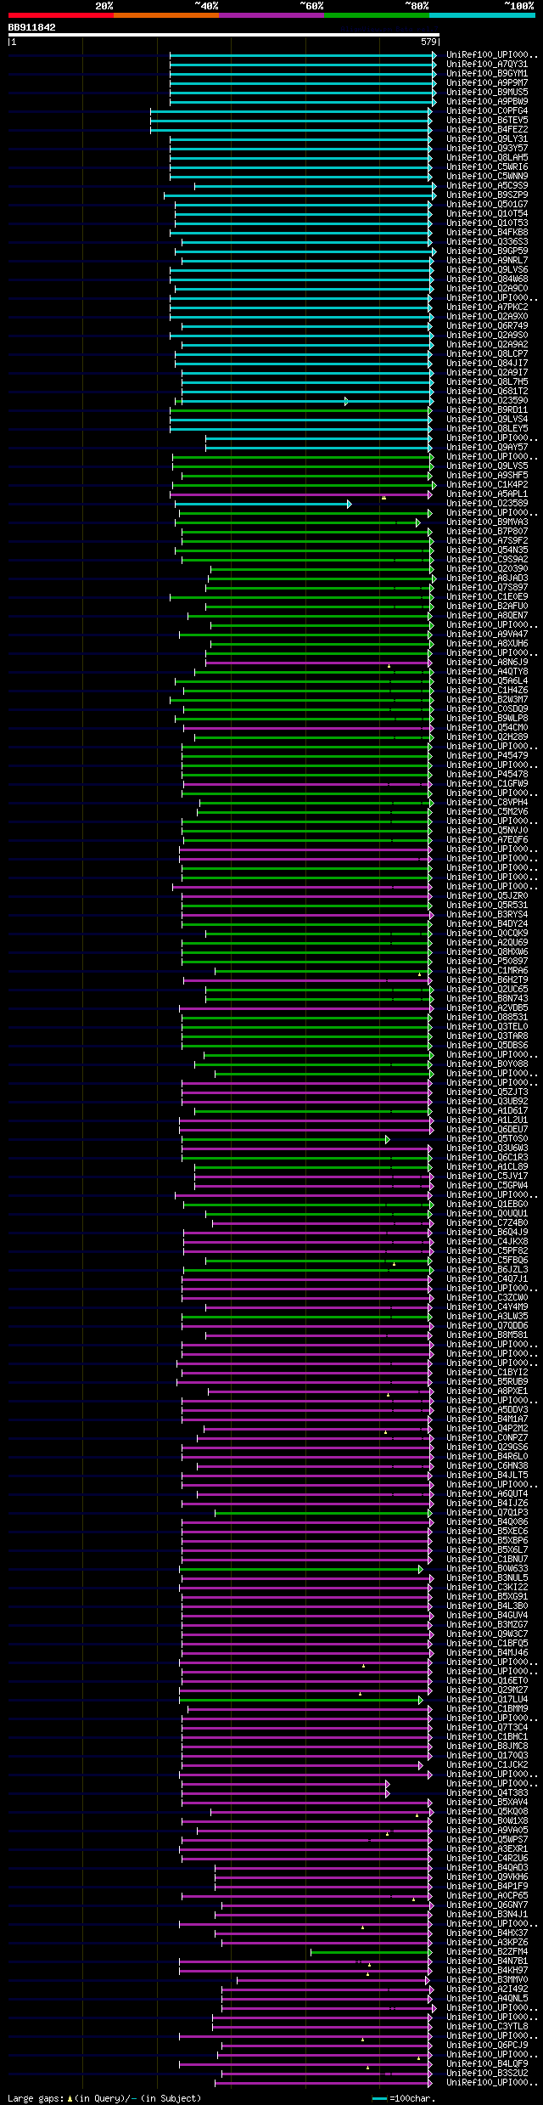Open hit UniRef100_B9SZP9
The width and height of the screenshot is (543, 2105).
point(487,195)
